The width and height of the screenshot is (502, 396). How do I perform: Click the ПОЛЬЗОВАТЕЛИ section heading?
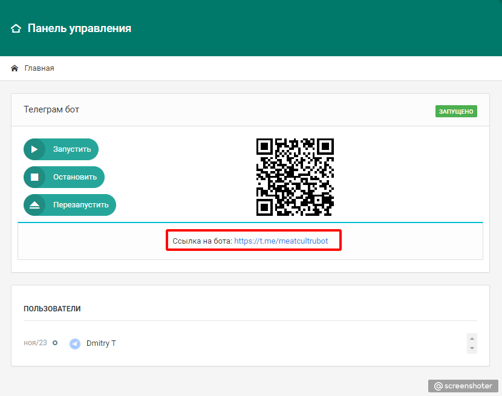point(52,309)
